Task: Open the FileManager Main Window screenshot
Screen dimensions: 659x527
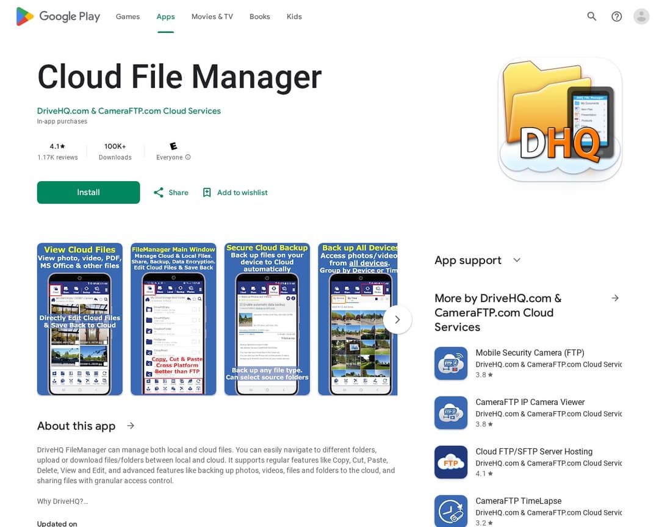Action: [173, 319]
